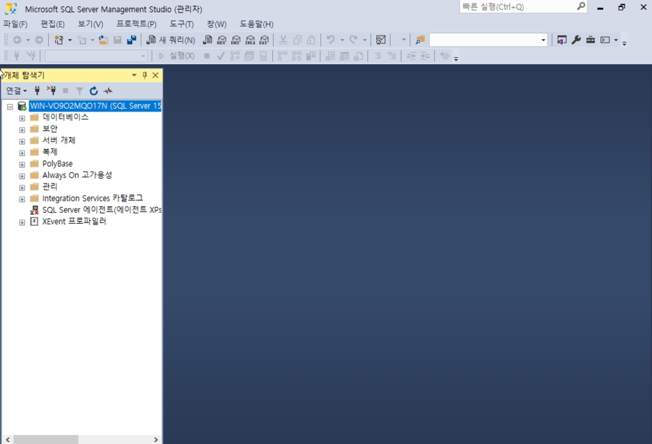Open Database Engine Query icon

tap(207, 40)
